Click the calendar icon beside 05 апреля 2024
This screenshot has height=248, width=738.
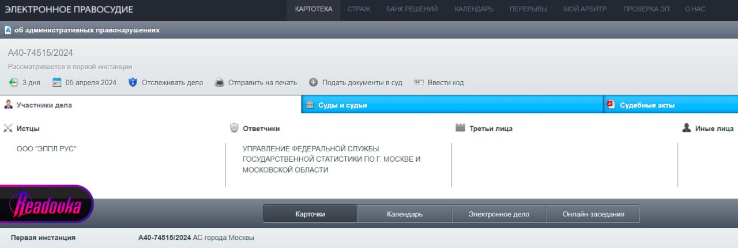point(57,82)
